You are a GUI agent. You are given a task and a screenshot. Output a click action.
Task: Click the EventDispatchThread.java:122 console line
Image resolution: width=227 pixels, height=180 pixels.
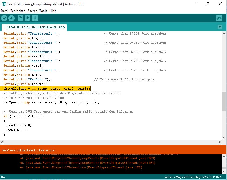[81, 167]
